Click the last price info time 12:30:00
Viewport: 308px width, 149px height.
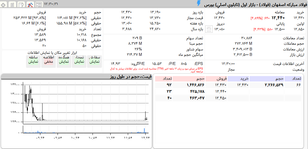(x=228, y=64)
